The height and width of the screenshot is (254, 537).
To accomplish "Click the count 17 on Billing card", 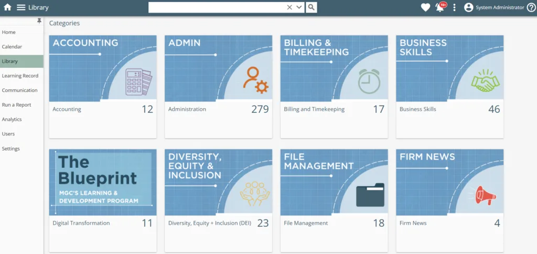I will pos(379,109).
